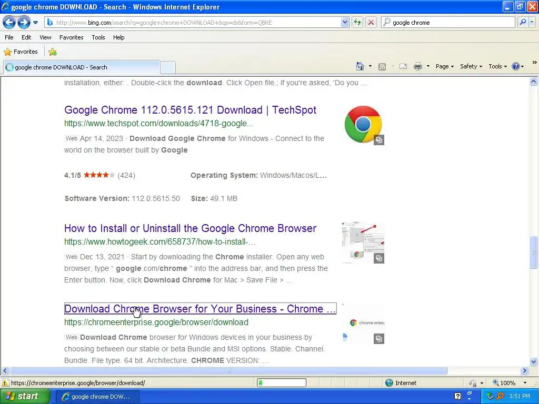Image resolution: width=539 pixels, height=404 pixels.
Task: Click the google chrome search box
Action: 448,22
